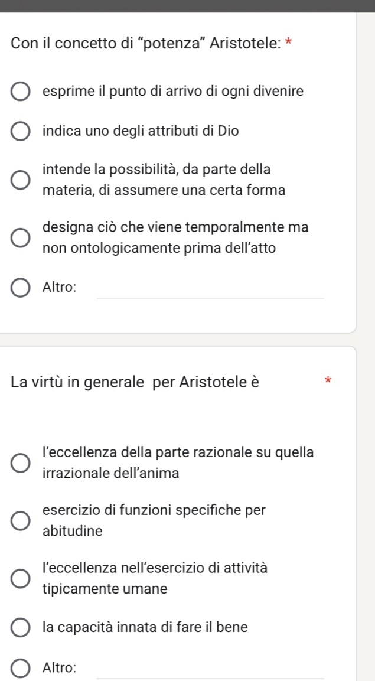Pick radio for "l'eccellenza nell'esercizio di attività"
Screen dimensions: 375x681
pos(21,578)
